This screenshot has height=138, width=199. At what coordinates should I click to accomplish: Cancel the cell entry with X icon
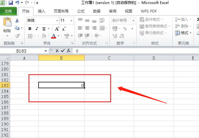[x=57, y=51]
